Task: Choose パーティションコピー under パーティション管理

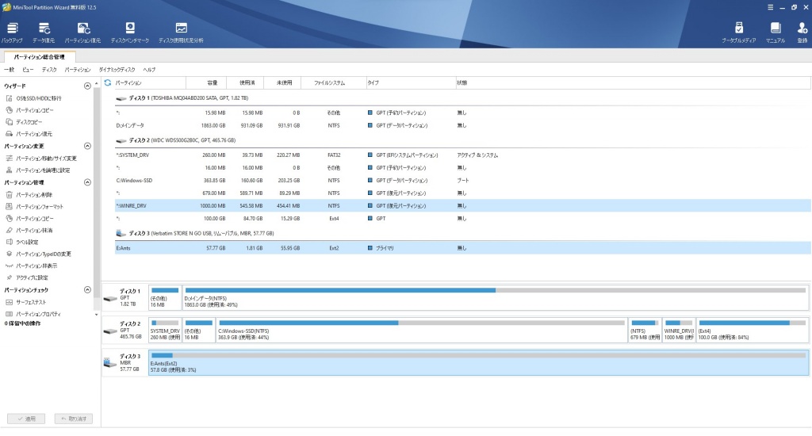Action: [29, 218]
